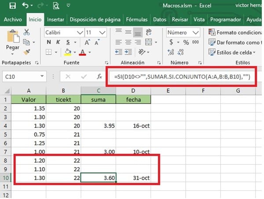Click inside the formula bar
Image resolution: width=264 pixels, height=199 pixels.
click(182, 77)
